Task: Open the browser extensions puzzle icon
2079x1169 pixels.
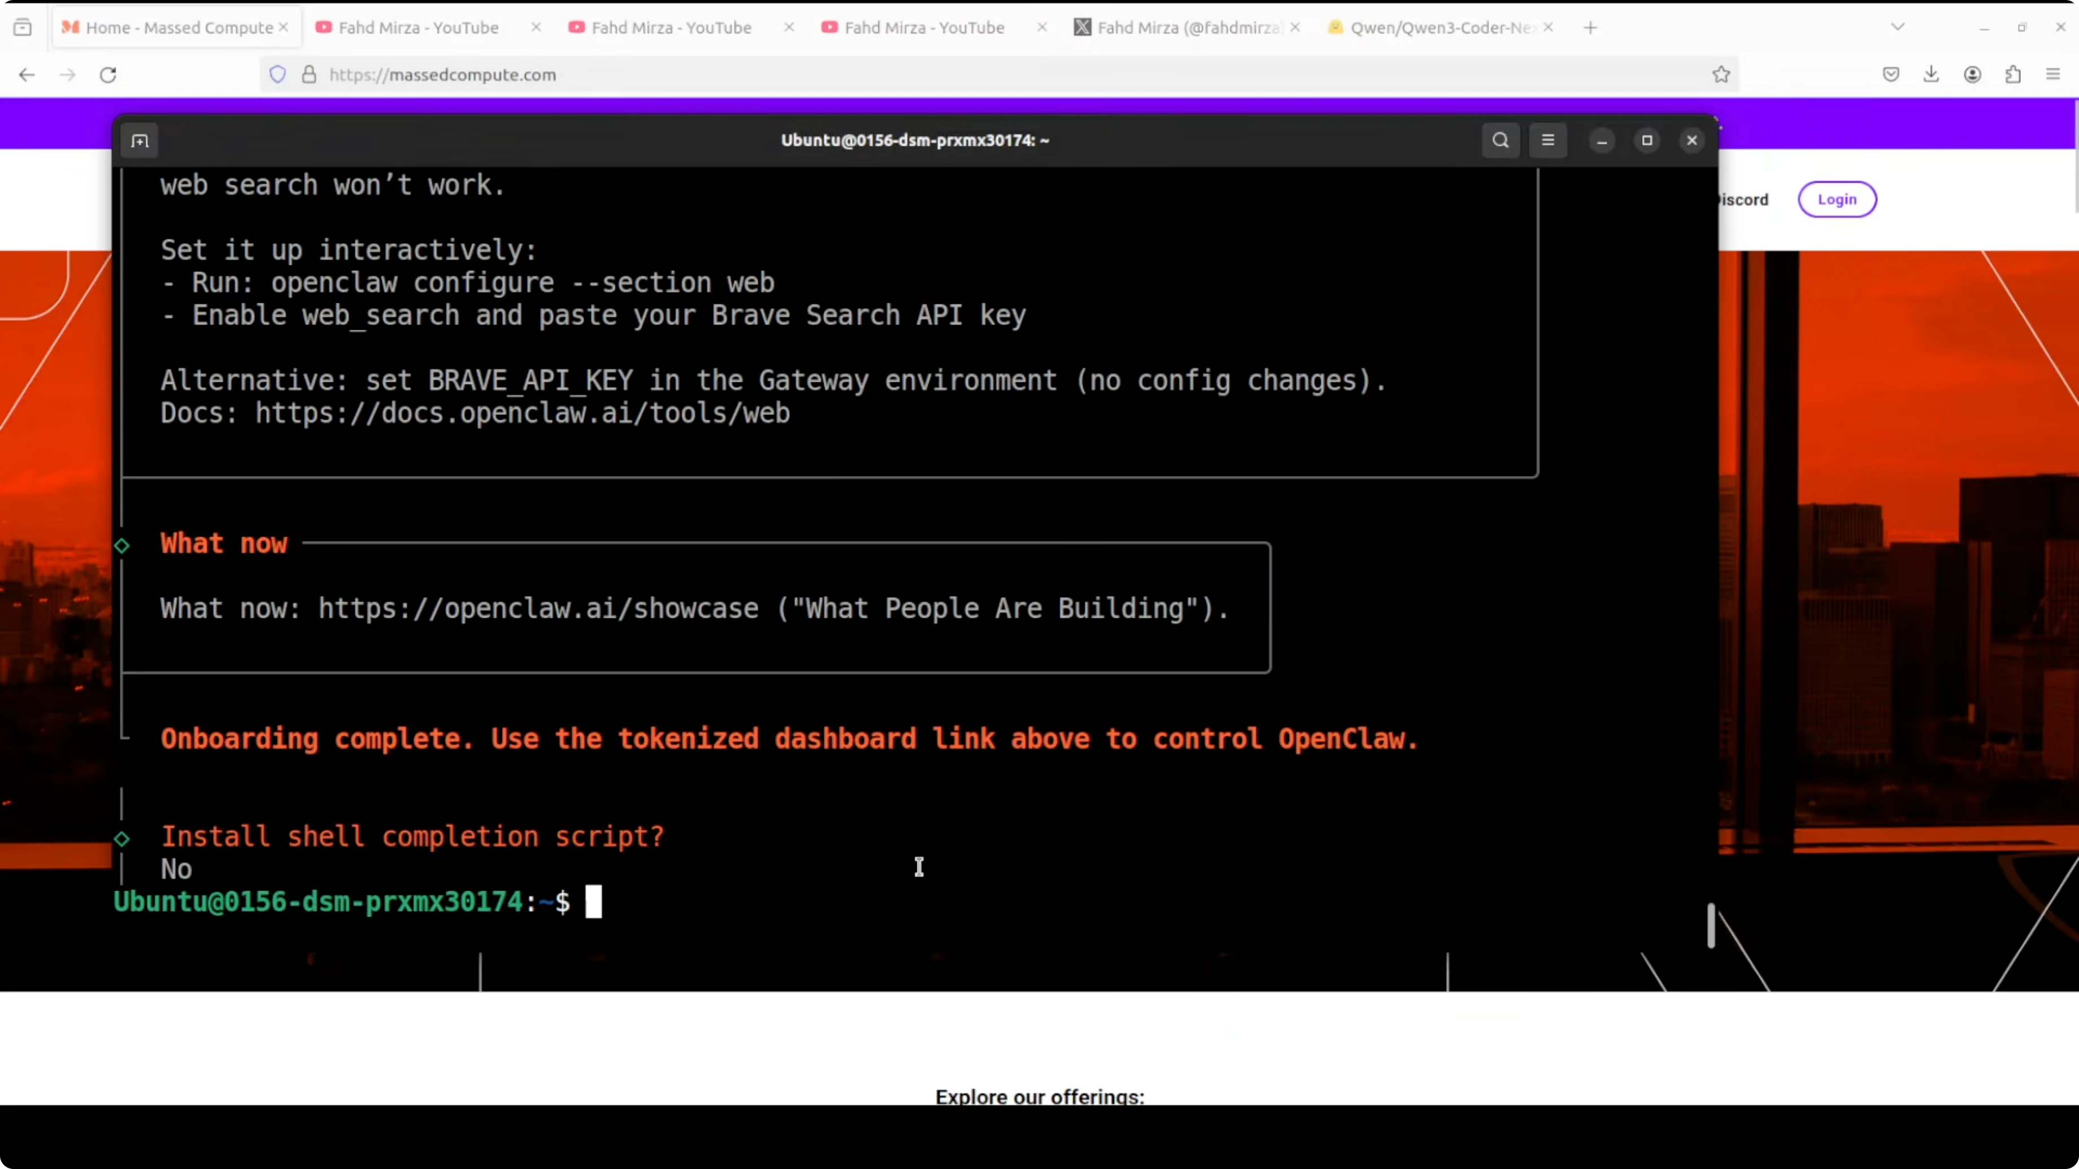Action: click(x=2013, y=74)
